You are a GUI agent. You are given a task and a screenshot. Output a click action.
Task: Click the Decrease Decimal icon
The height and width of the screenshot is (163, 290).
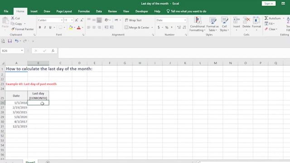(184, 27)
